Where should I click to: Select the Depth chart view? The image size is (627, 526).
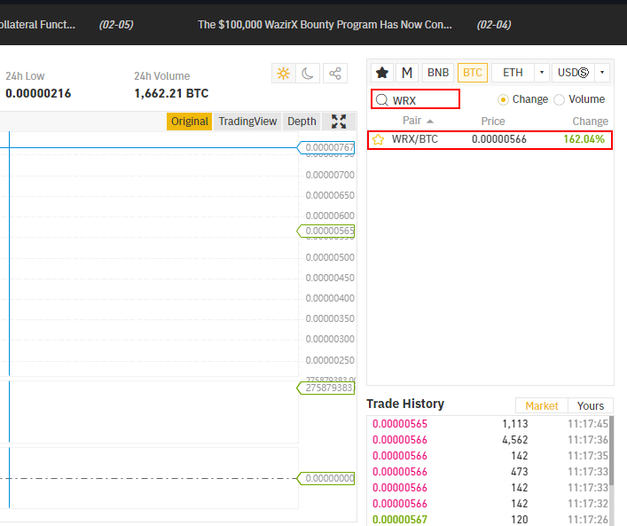tap(302, 122)
